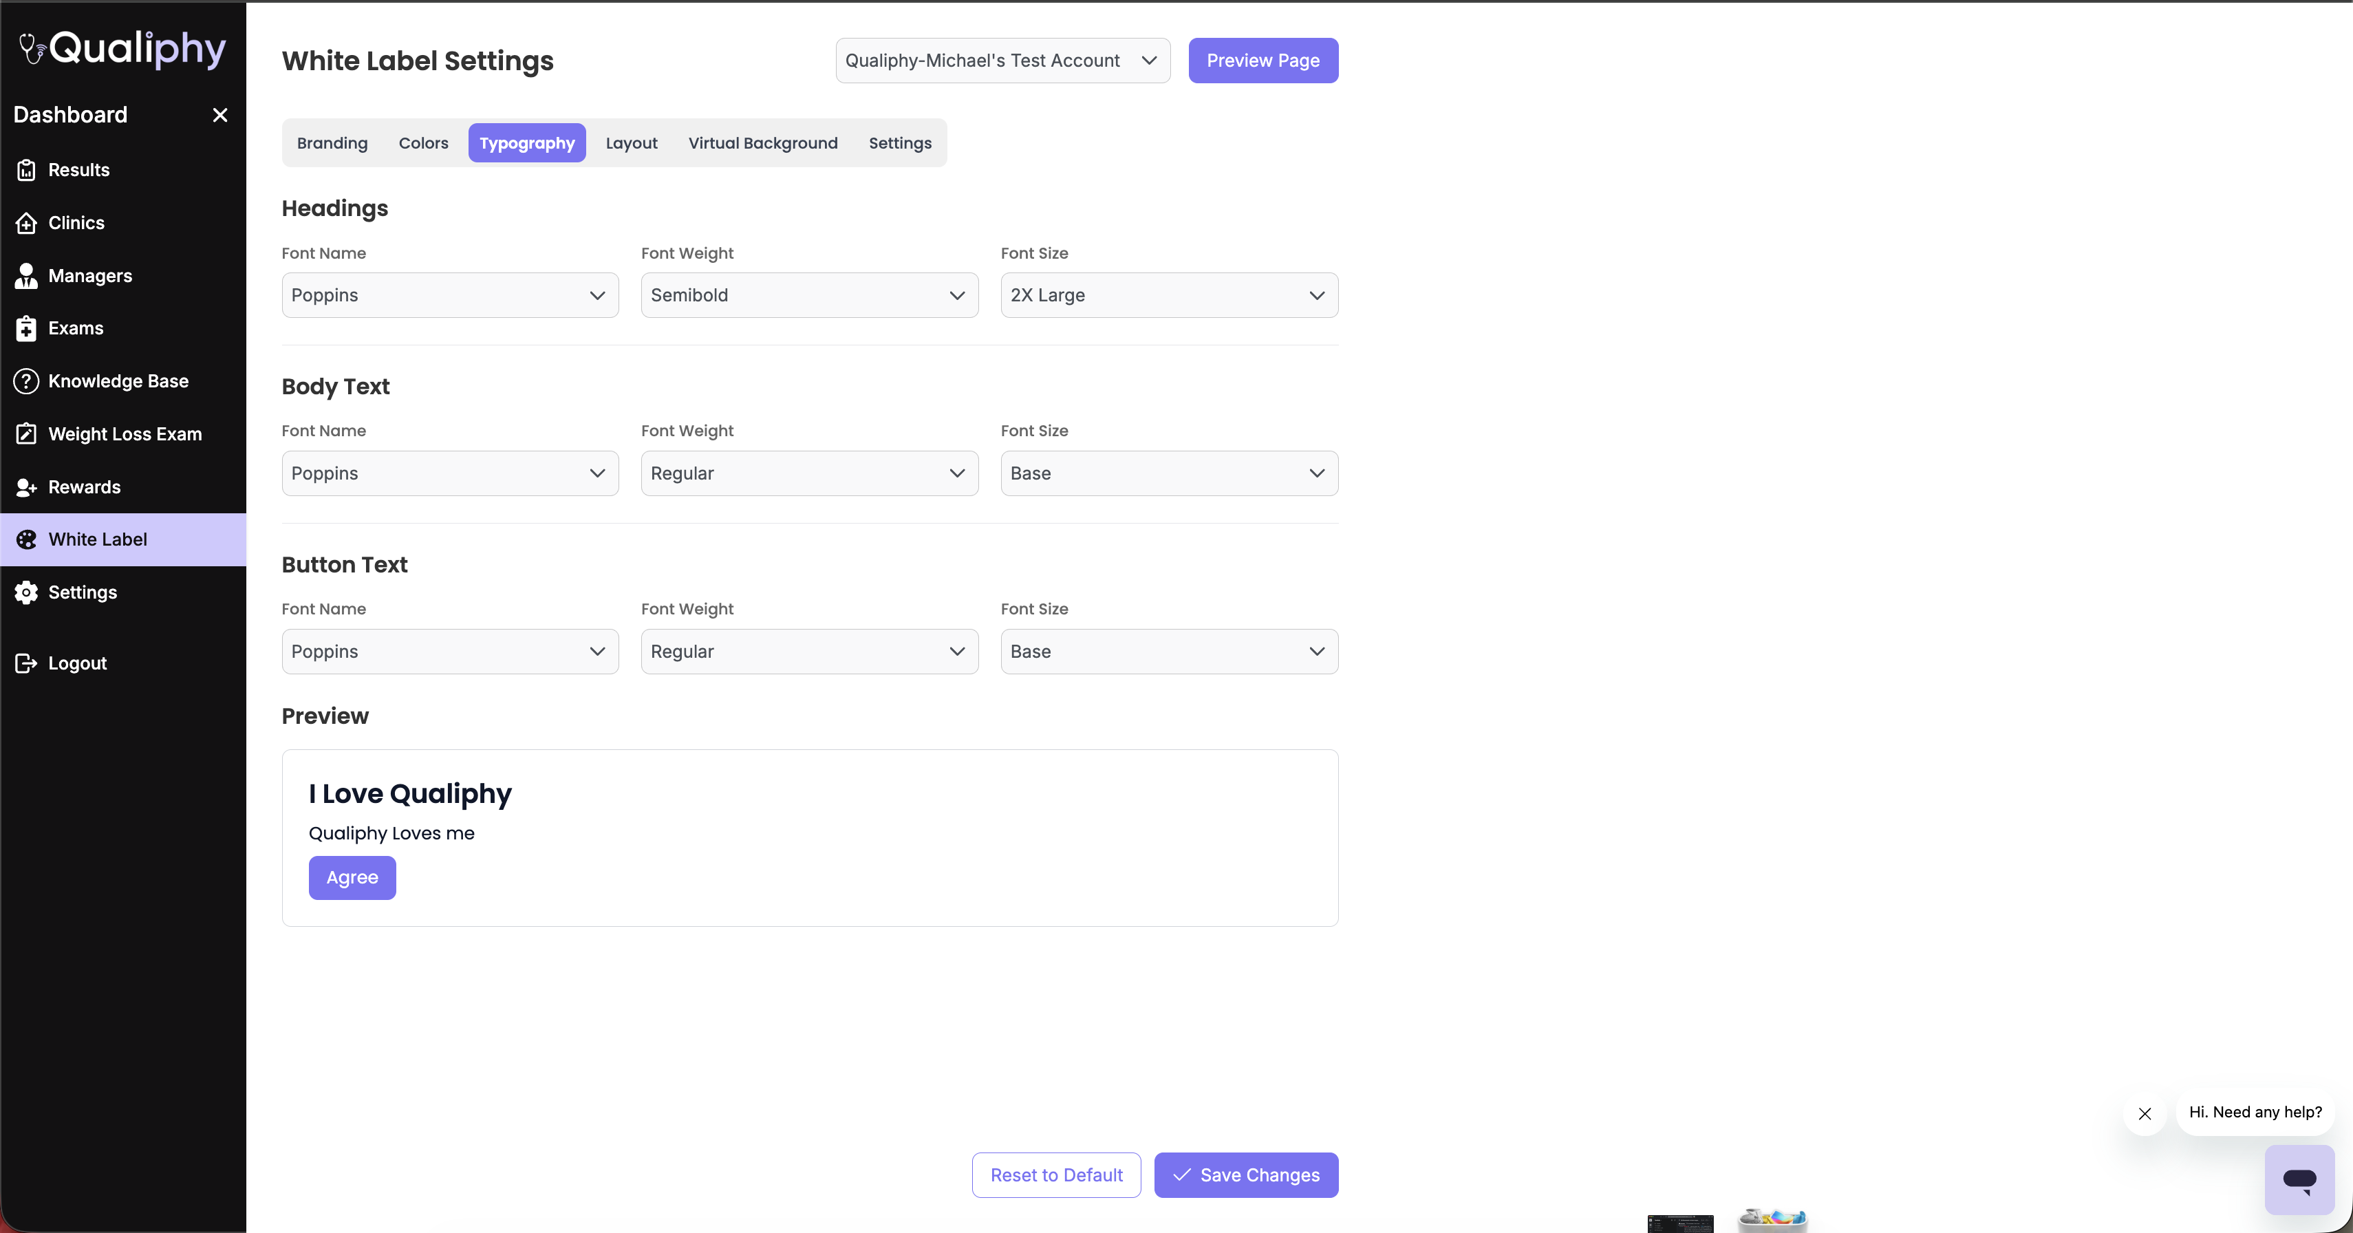The width and height of the screenshot is (2353, 1233).
Task: Click the 'Qualiphy Loves me' preview text
Action: [392, 833]
